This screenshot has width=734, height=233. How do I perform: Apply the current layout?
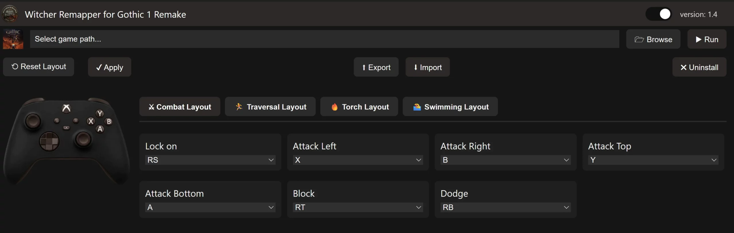110,67
